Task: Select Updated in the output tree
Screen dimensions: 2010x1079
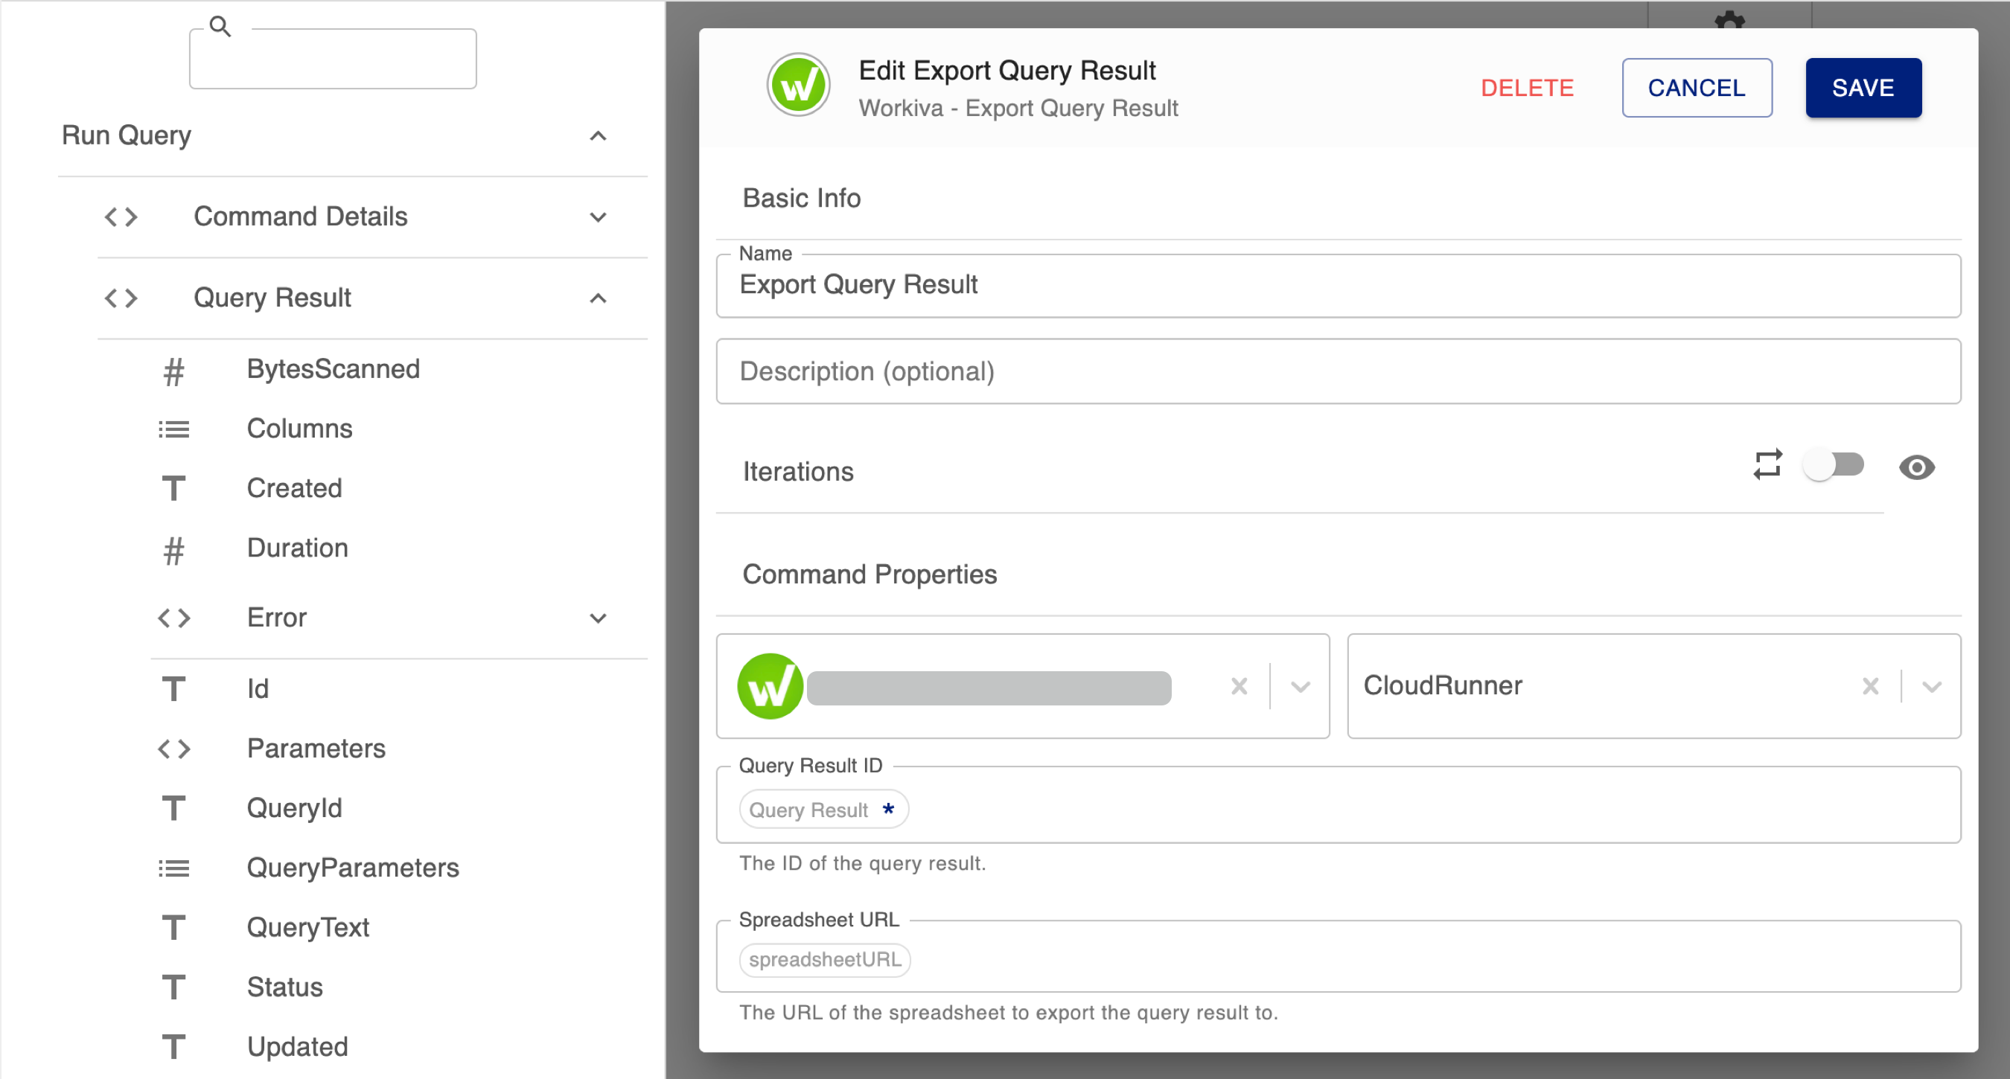Action: pos(297,1047)
